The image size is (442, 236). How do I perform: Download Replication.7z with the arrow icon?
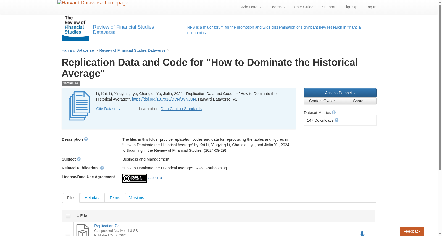pyautogui.click(x=362, y=234)
